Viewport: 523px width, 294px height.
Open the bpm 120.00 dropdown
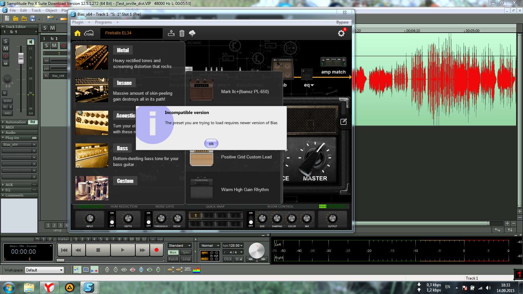coord(233,245)
